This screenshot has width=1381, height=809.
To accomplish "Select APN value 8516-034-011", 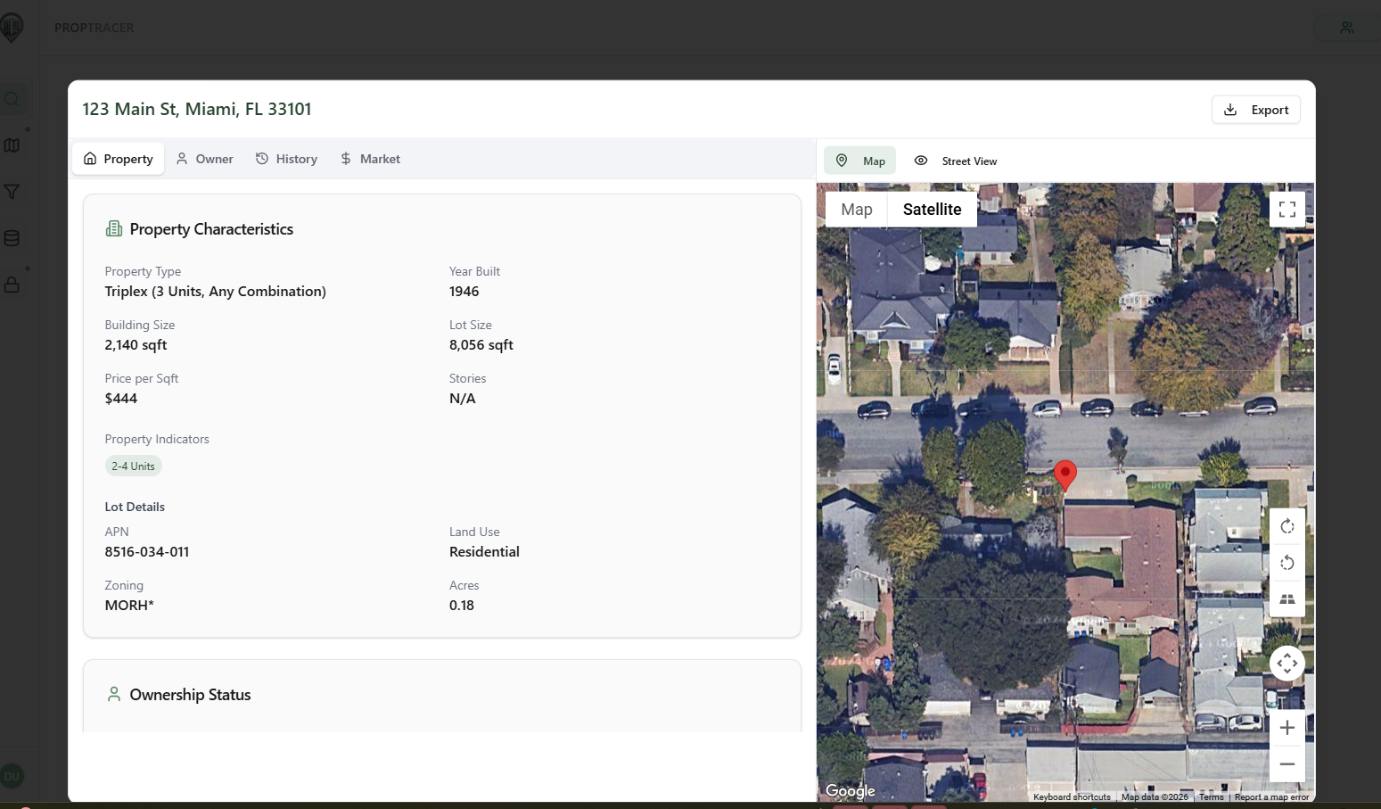I will click(147, 552).
